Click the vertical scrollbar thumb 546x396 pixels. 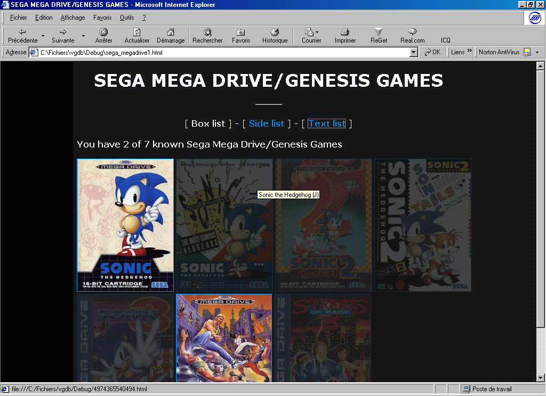pyautogui.click(x=540, y=199)
